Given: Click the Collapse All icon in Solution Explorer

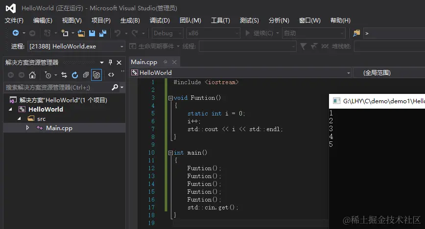Looking at the screenshot, I should [86, 75].
